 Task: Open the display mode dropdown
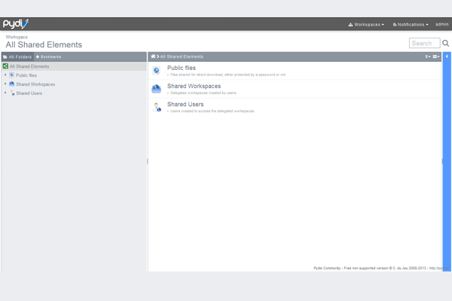click(435, 56)
